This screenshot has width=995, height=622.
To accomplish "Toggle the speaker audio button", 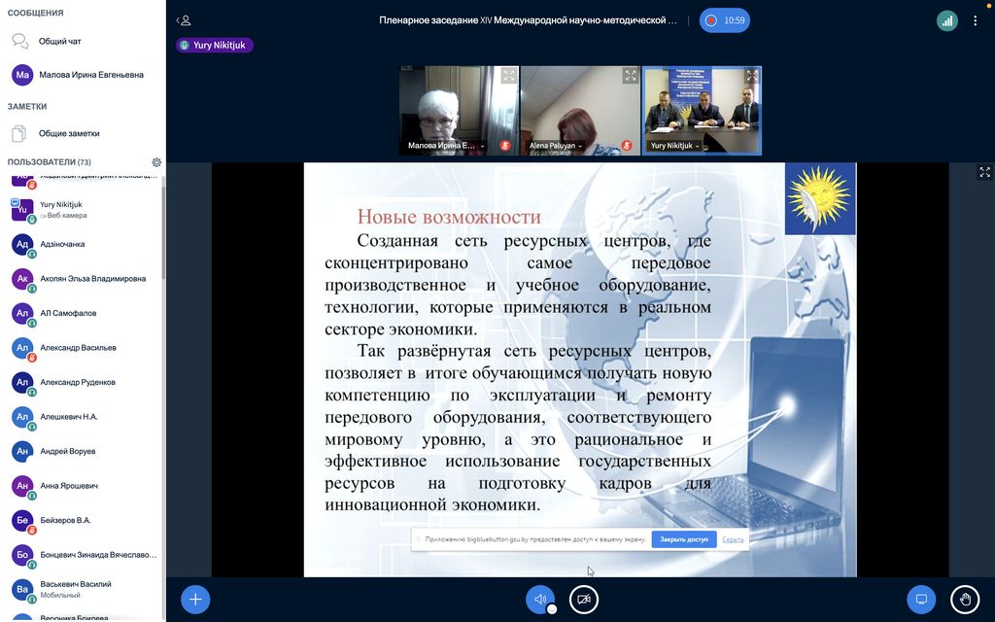I will pos(540,599).
